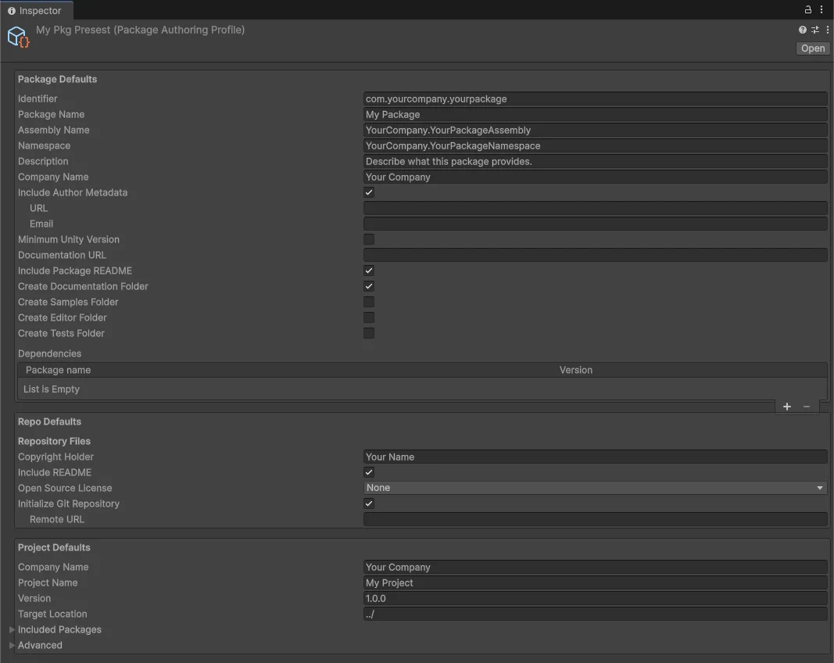Screen dimensions: 834x663
Task: Click the Package name column header
Action: point(58,371)
